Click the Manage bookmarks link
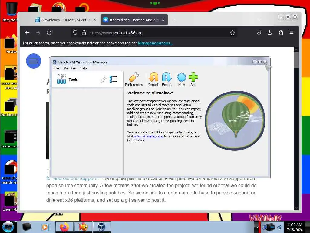Screen dimensions: 310x233 tap(155, 43)
